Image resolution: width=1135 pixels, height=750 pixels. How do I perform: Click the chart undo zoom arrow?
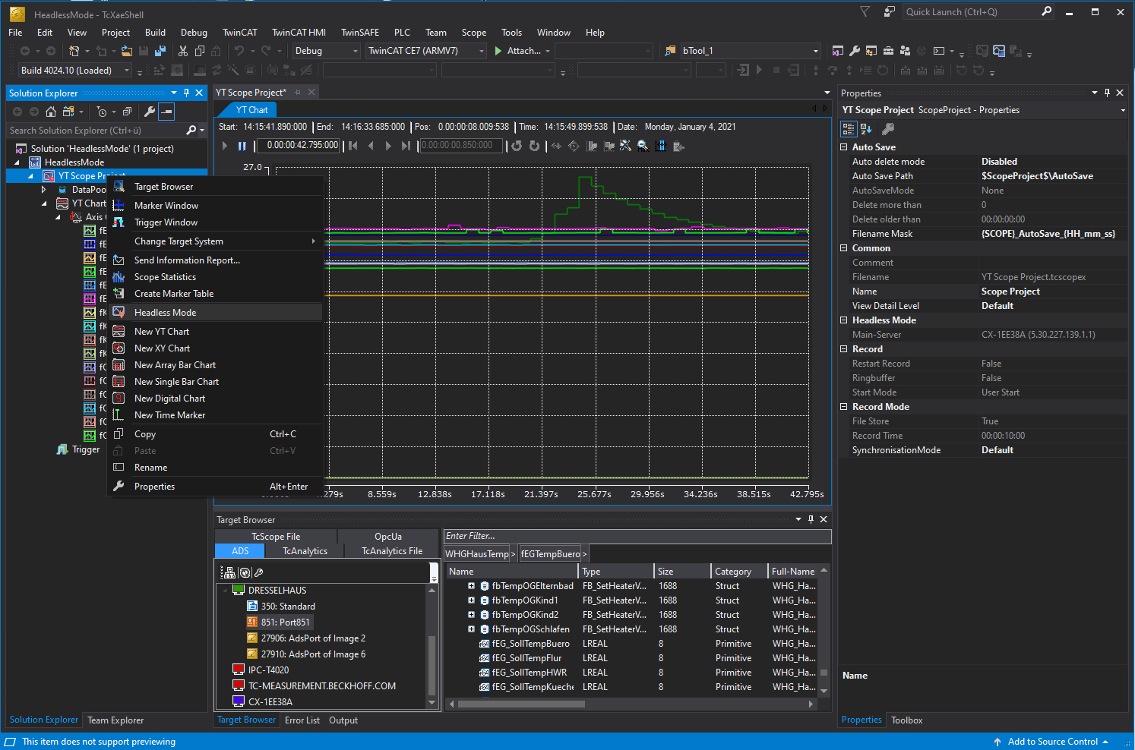tap(517, 146)
